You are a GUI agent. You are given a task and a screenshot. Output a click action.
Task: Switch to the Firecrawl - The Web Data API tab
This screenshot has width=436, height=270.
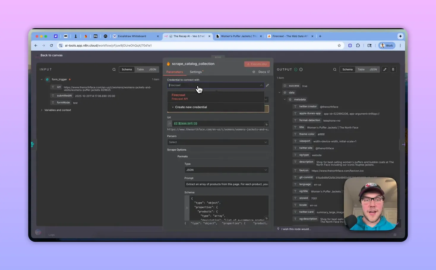290,36
